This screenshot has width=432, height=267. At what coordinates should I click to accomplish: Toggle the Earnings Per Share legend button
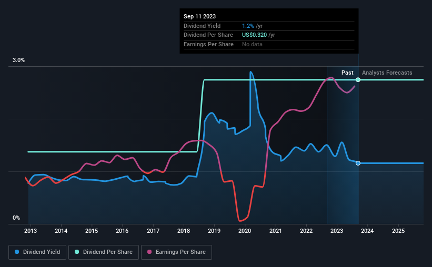click(x=176, y=252)
